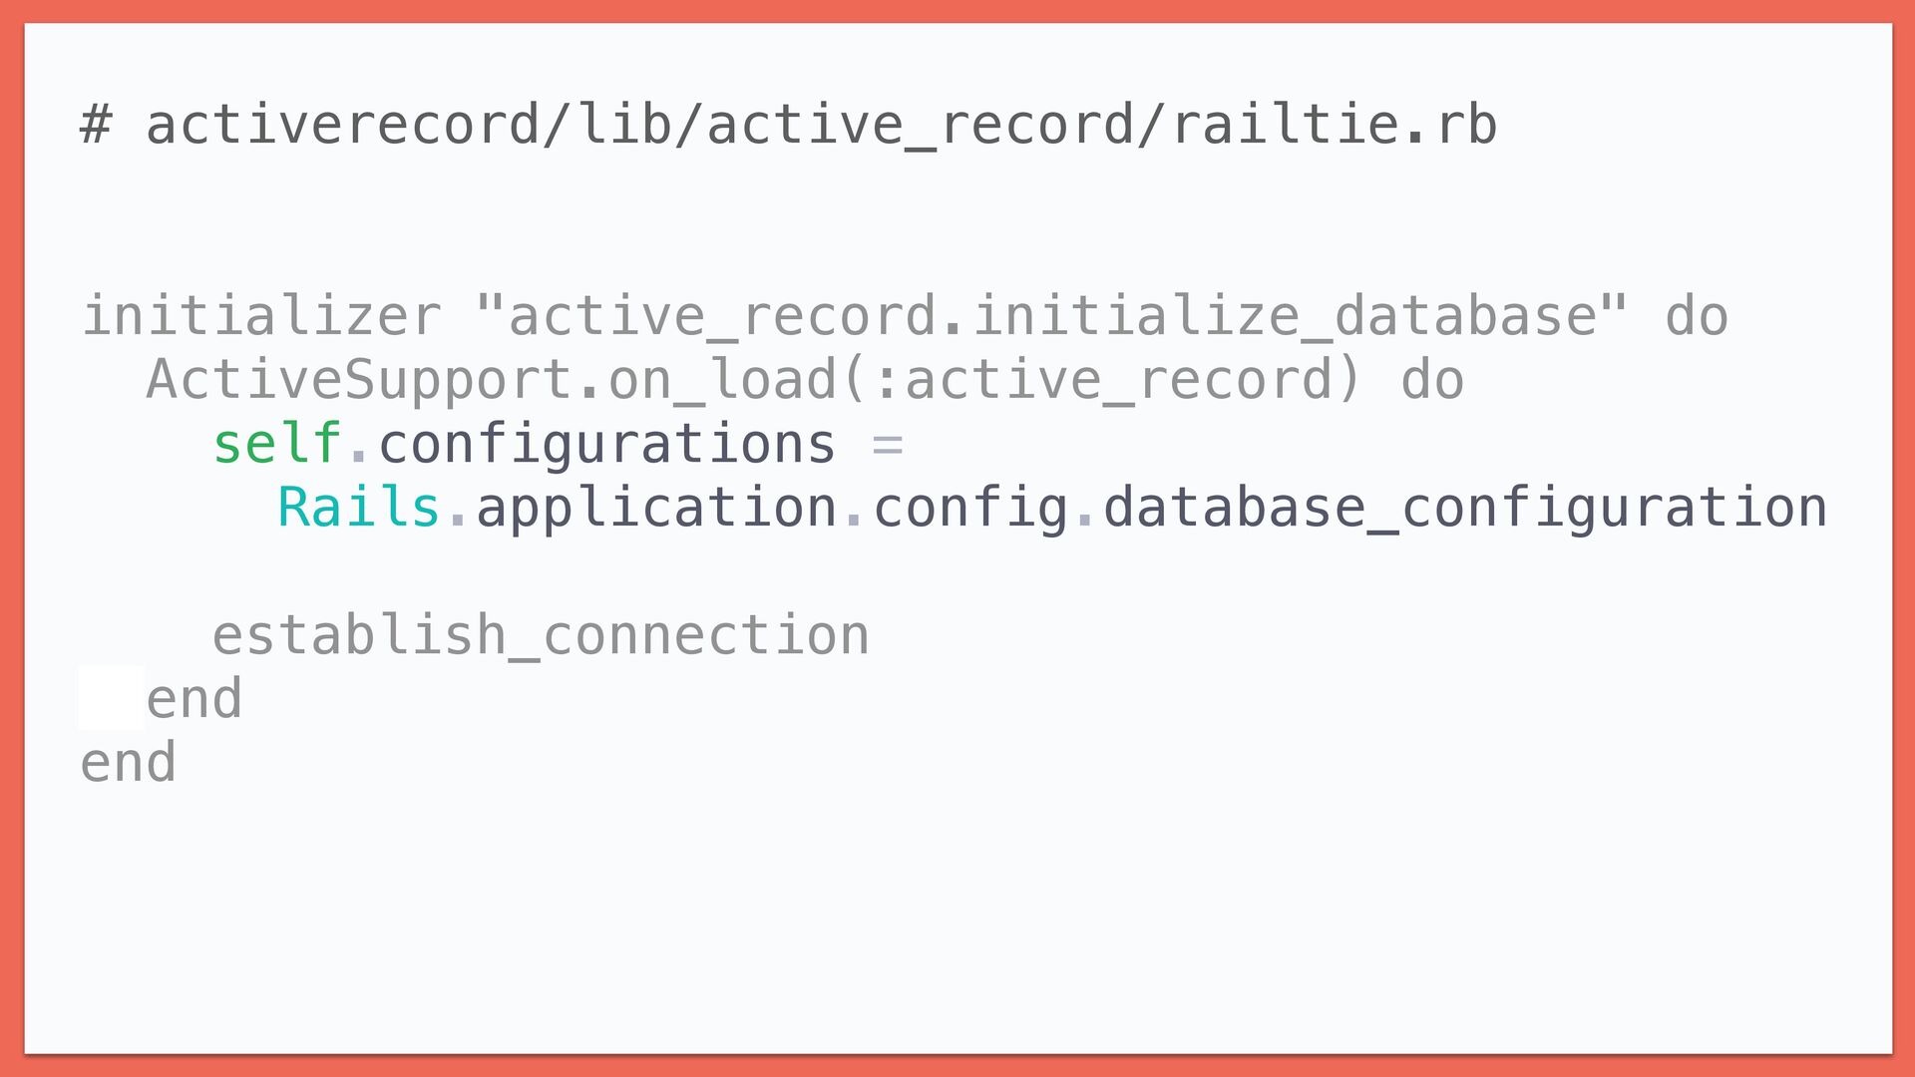Click the configurations attribute name
This screenshot has width=1915, height=1077.
click(606, 445)
